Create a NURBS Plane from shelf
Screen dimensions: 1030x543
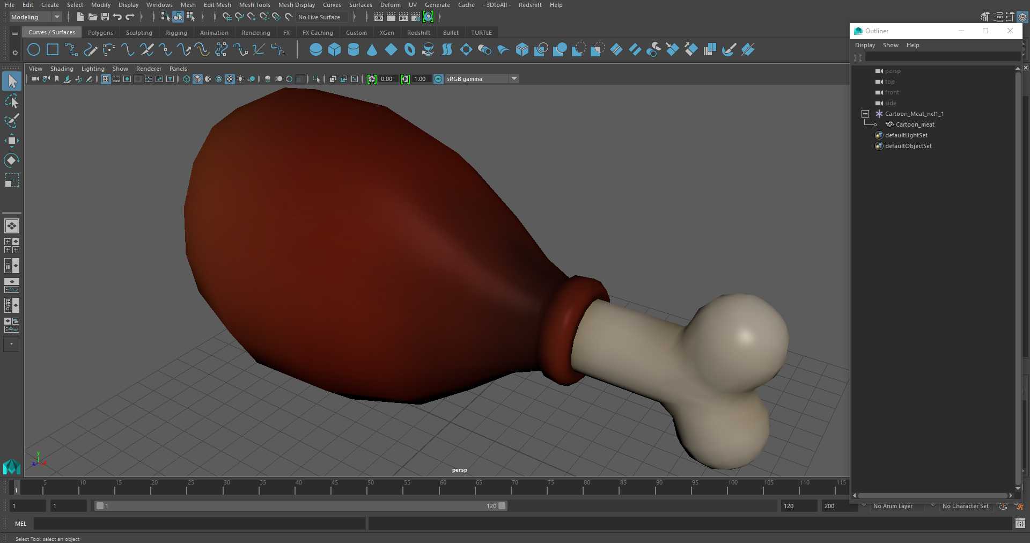[391, 50]
